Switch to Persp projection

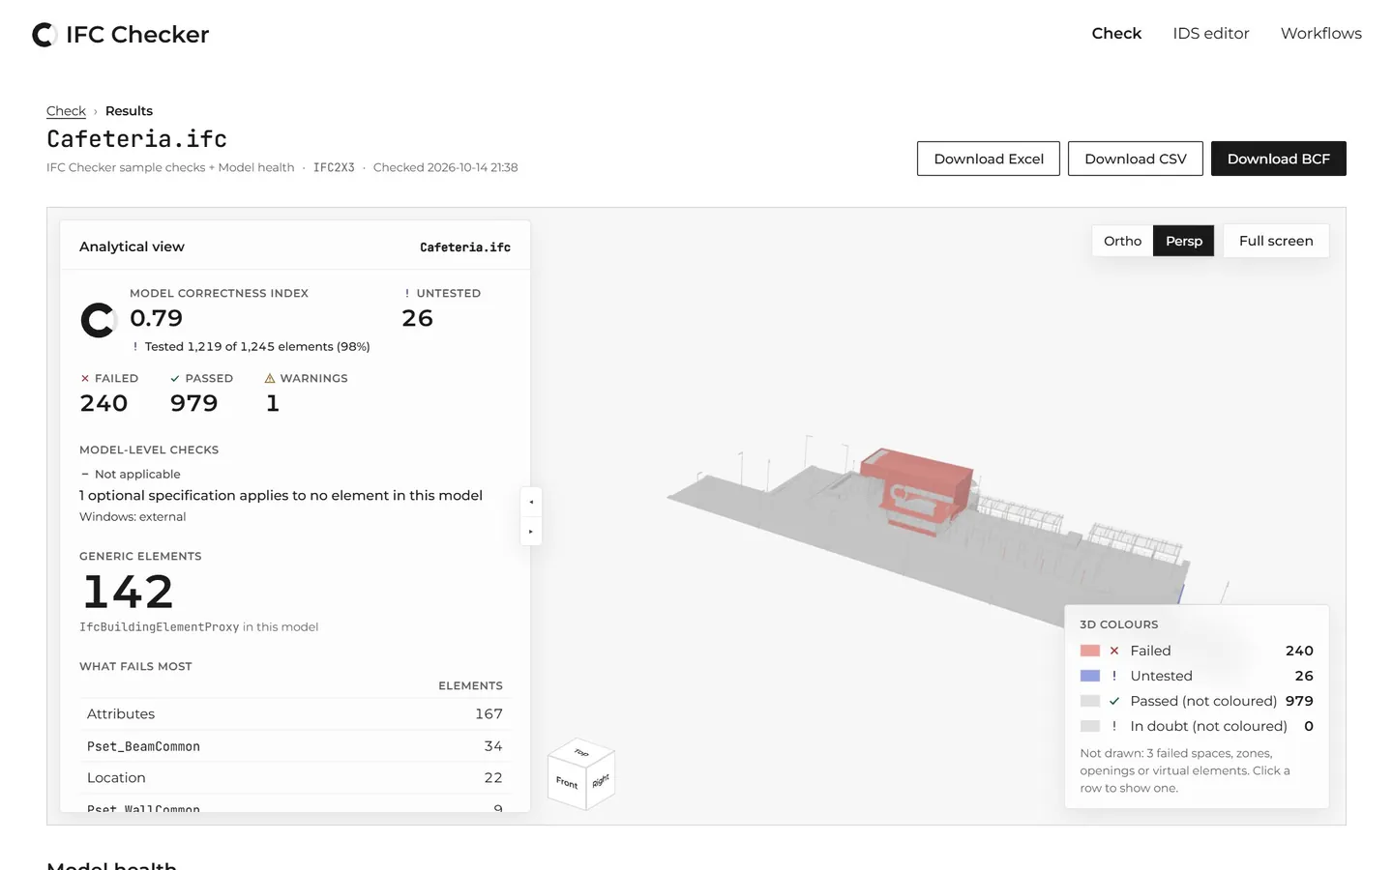tap(1184, 241)
